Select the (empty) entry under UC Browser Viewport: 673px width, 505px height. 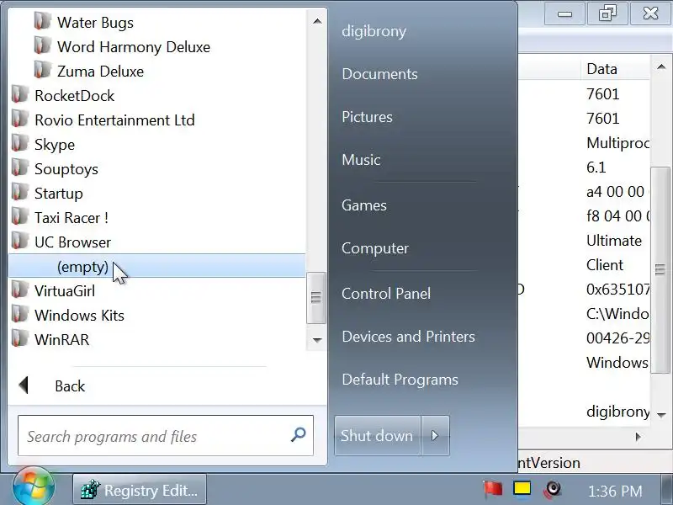point(157,266)
